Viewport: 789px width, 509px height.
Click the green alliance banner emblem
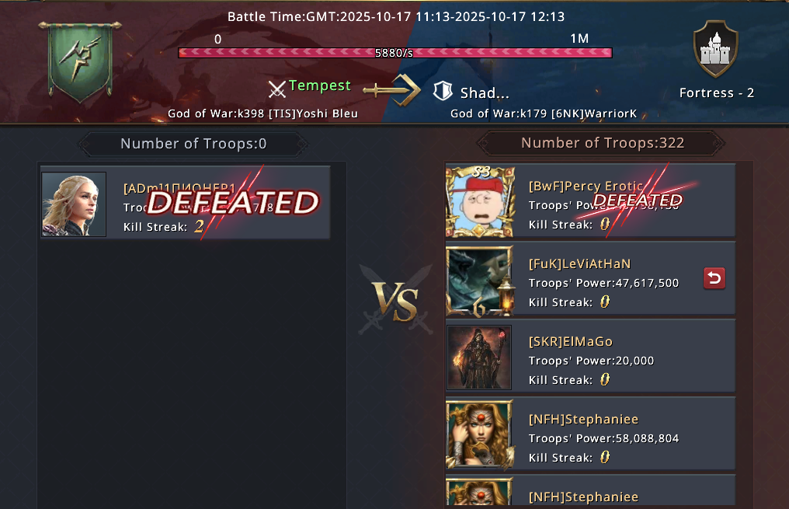coord(79,61)
